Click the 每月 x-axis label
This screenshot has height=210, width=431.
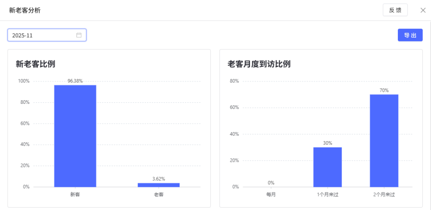coord(271,194)
